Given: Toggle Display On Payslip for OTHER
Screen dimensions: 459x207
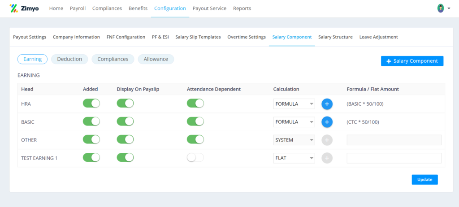Looking at the screenshot, I should 126,139.
